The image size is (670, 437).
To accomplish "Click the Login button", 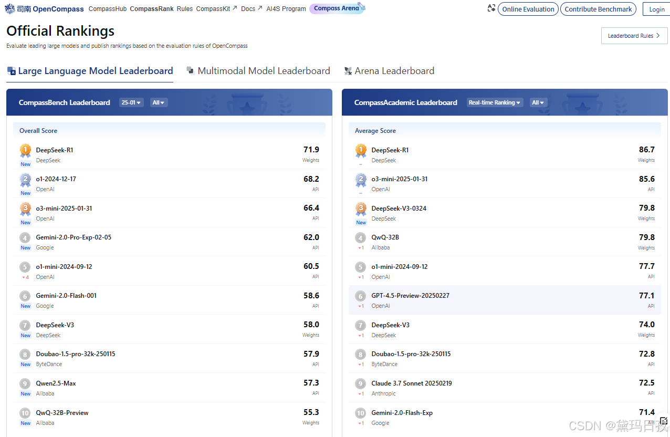I will [657, 9].
